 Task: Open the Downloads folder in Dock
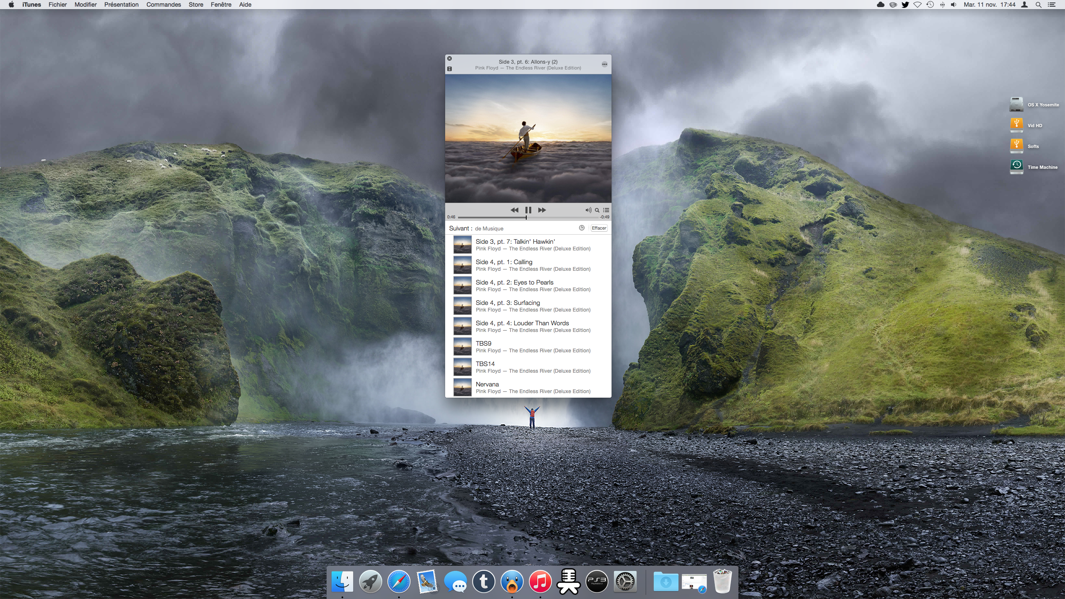(666, 581)
